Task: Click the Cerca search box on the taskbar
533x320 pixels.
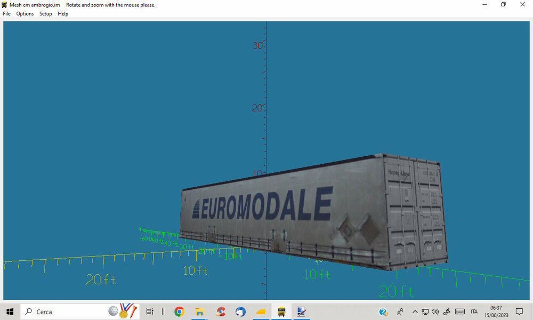Action: [80, 311]
